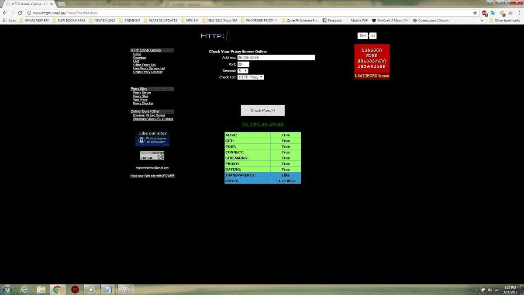Open the red ABP extension icon
The width and height of the screenshot is (524, 295).
[x=485, y=13]
